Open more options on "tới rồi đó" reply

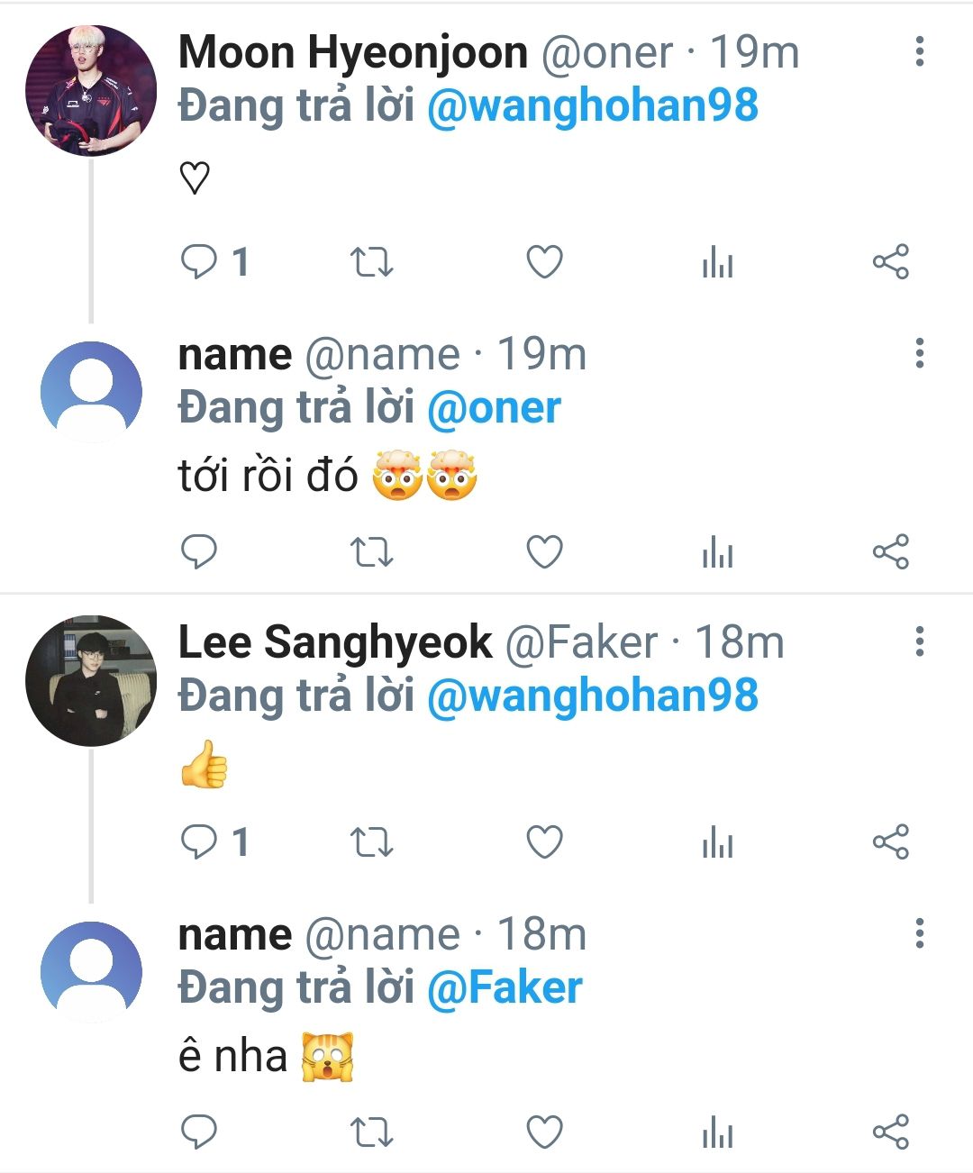pos(919,354)
